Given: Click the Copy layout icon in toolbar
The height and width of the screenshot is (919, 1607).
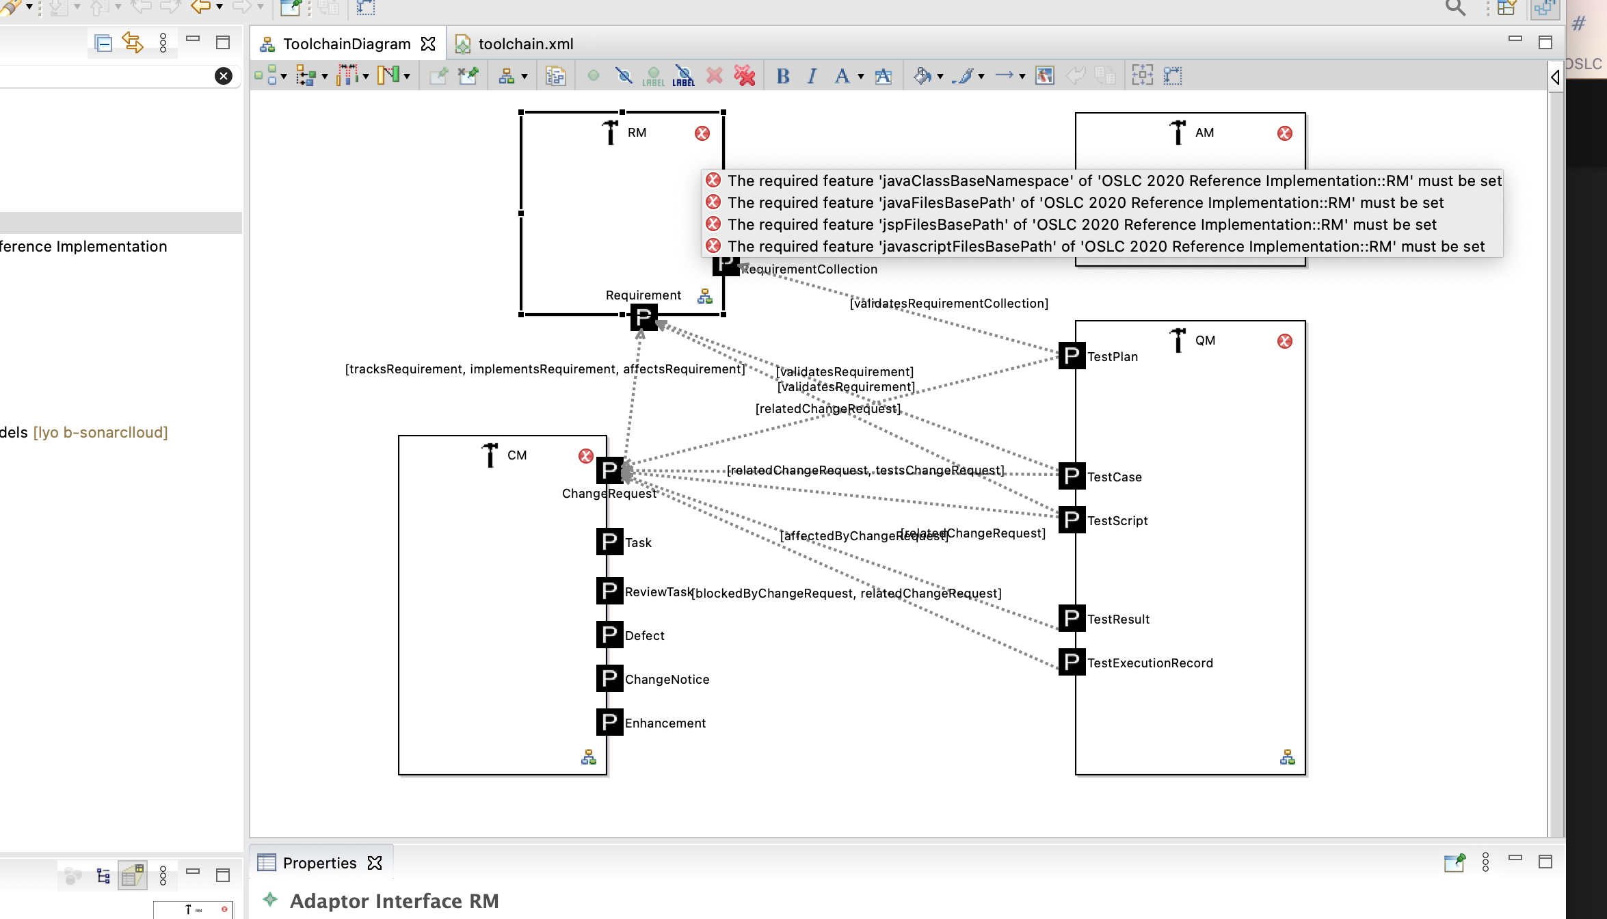Looking at the screenshot, I should tap(555, 75).
